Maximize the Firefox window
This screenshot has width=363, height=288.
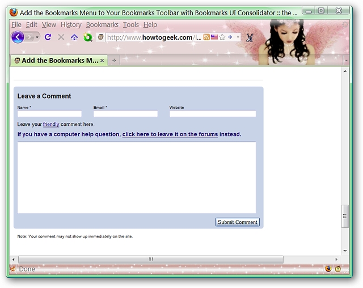tap(322, 11)
